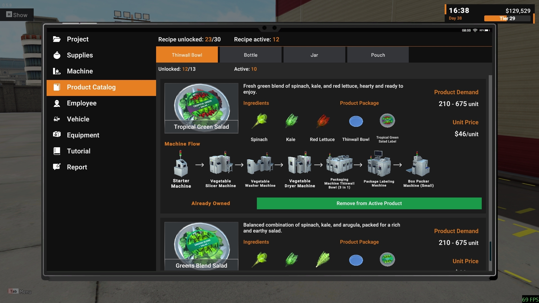Click the Kale ingredient icon

pyautogui.click(x=291, y=121)
